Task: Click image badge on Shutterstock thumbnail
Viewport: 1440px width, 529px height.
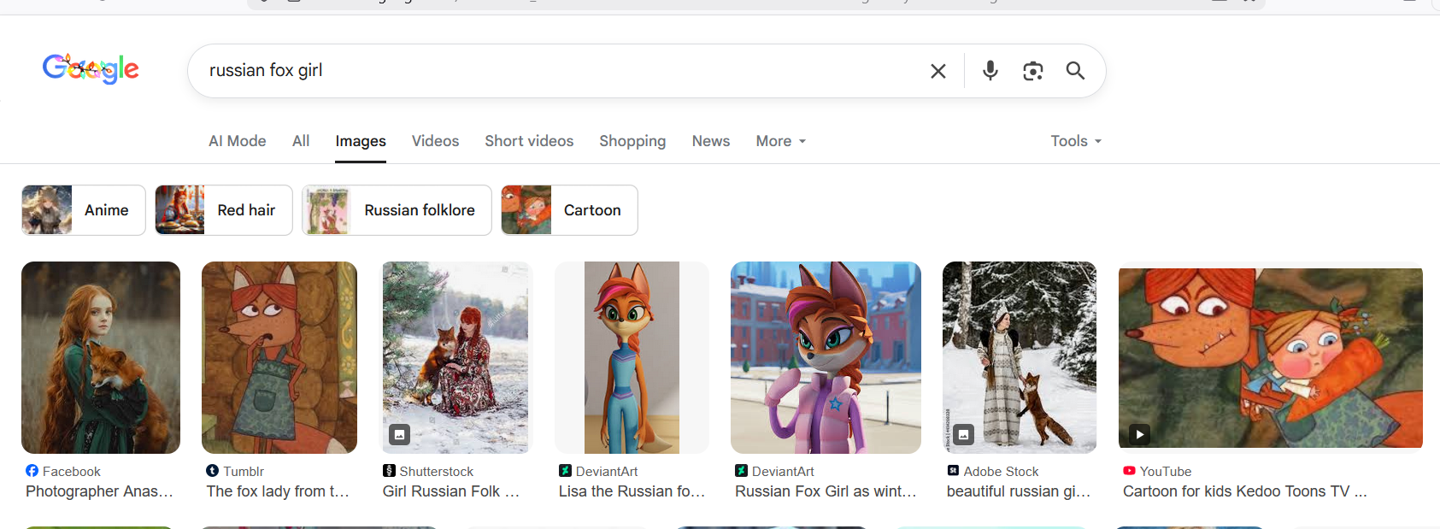Action: click(x=400, y=434)
